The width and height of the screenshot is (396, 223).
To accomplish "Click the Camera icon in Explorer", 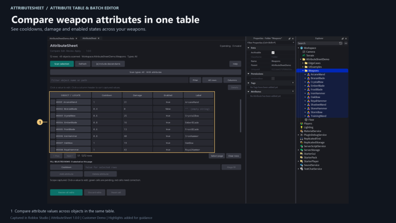I will coord(304,52).
